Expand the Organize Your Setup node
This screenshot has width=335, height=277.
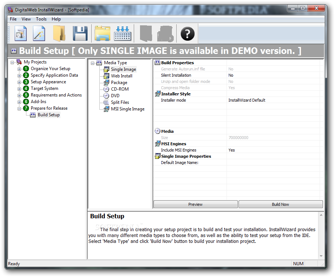click(x=19, y=69)
